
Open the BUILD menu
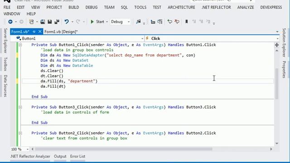pyautogui.click(x=73, y=7)
